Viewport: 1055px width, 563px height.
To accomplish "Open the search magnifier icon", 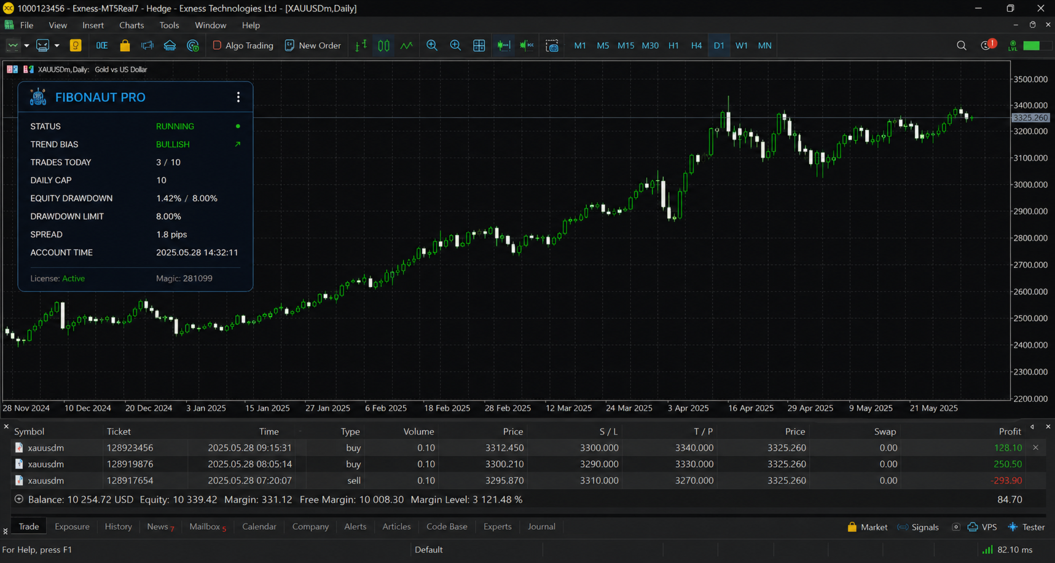I will tap(962, 45).
